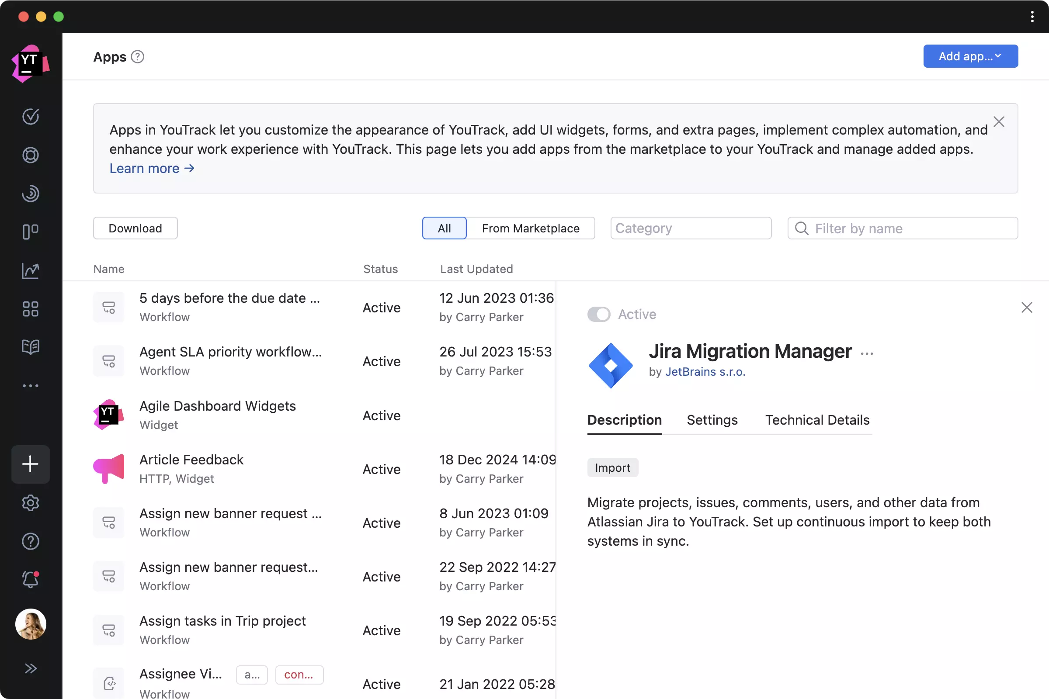The image size is (1049, 699).
Task: Click the notifications bell icon
Action: pyautogui.click(x=30, y=579)
